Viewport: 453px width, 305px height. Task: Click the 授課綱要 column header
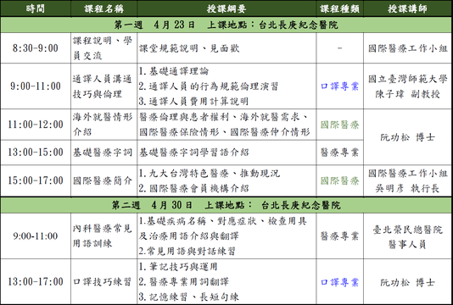tap(226, 8)
